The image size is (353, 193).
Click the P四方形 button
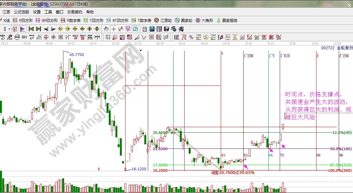point(22,20)
